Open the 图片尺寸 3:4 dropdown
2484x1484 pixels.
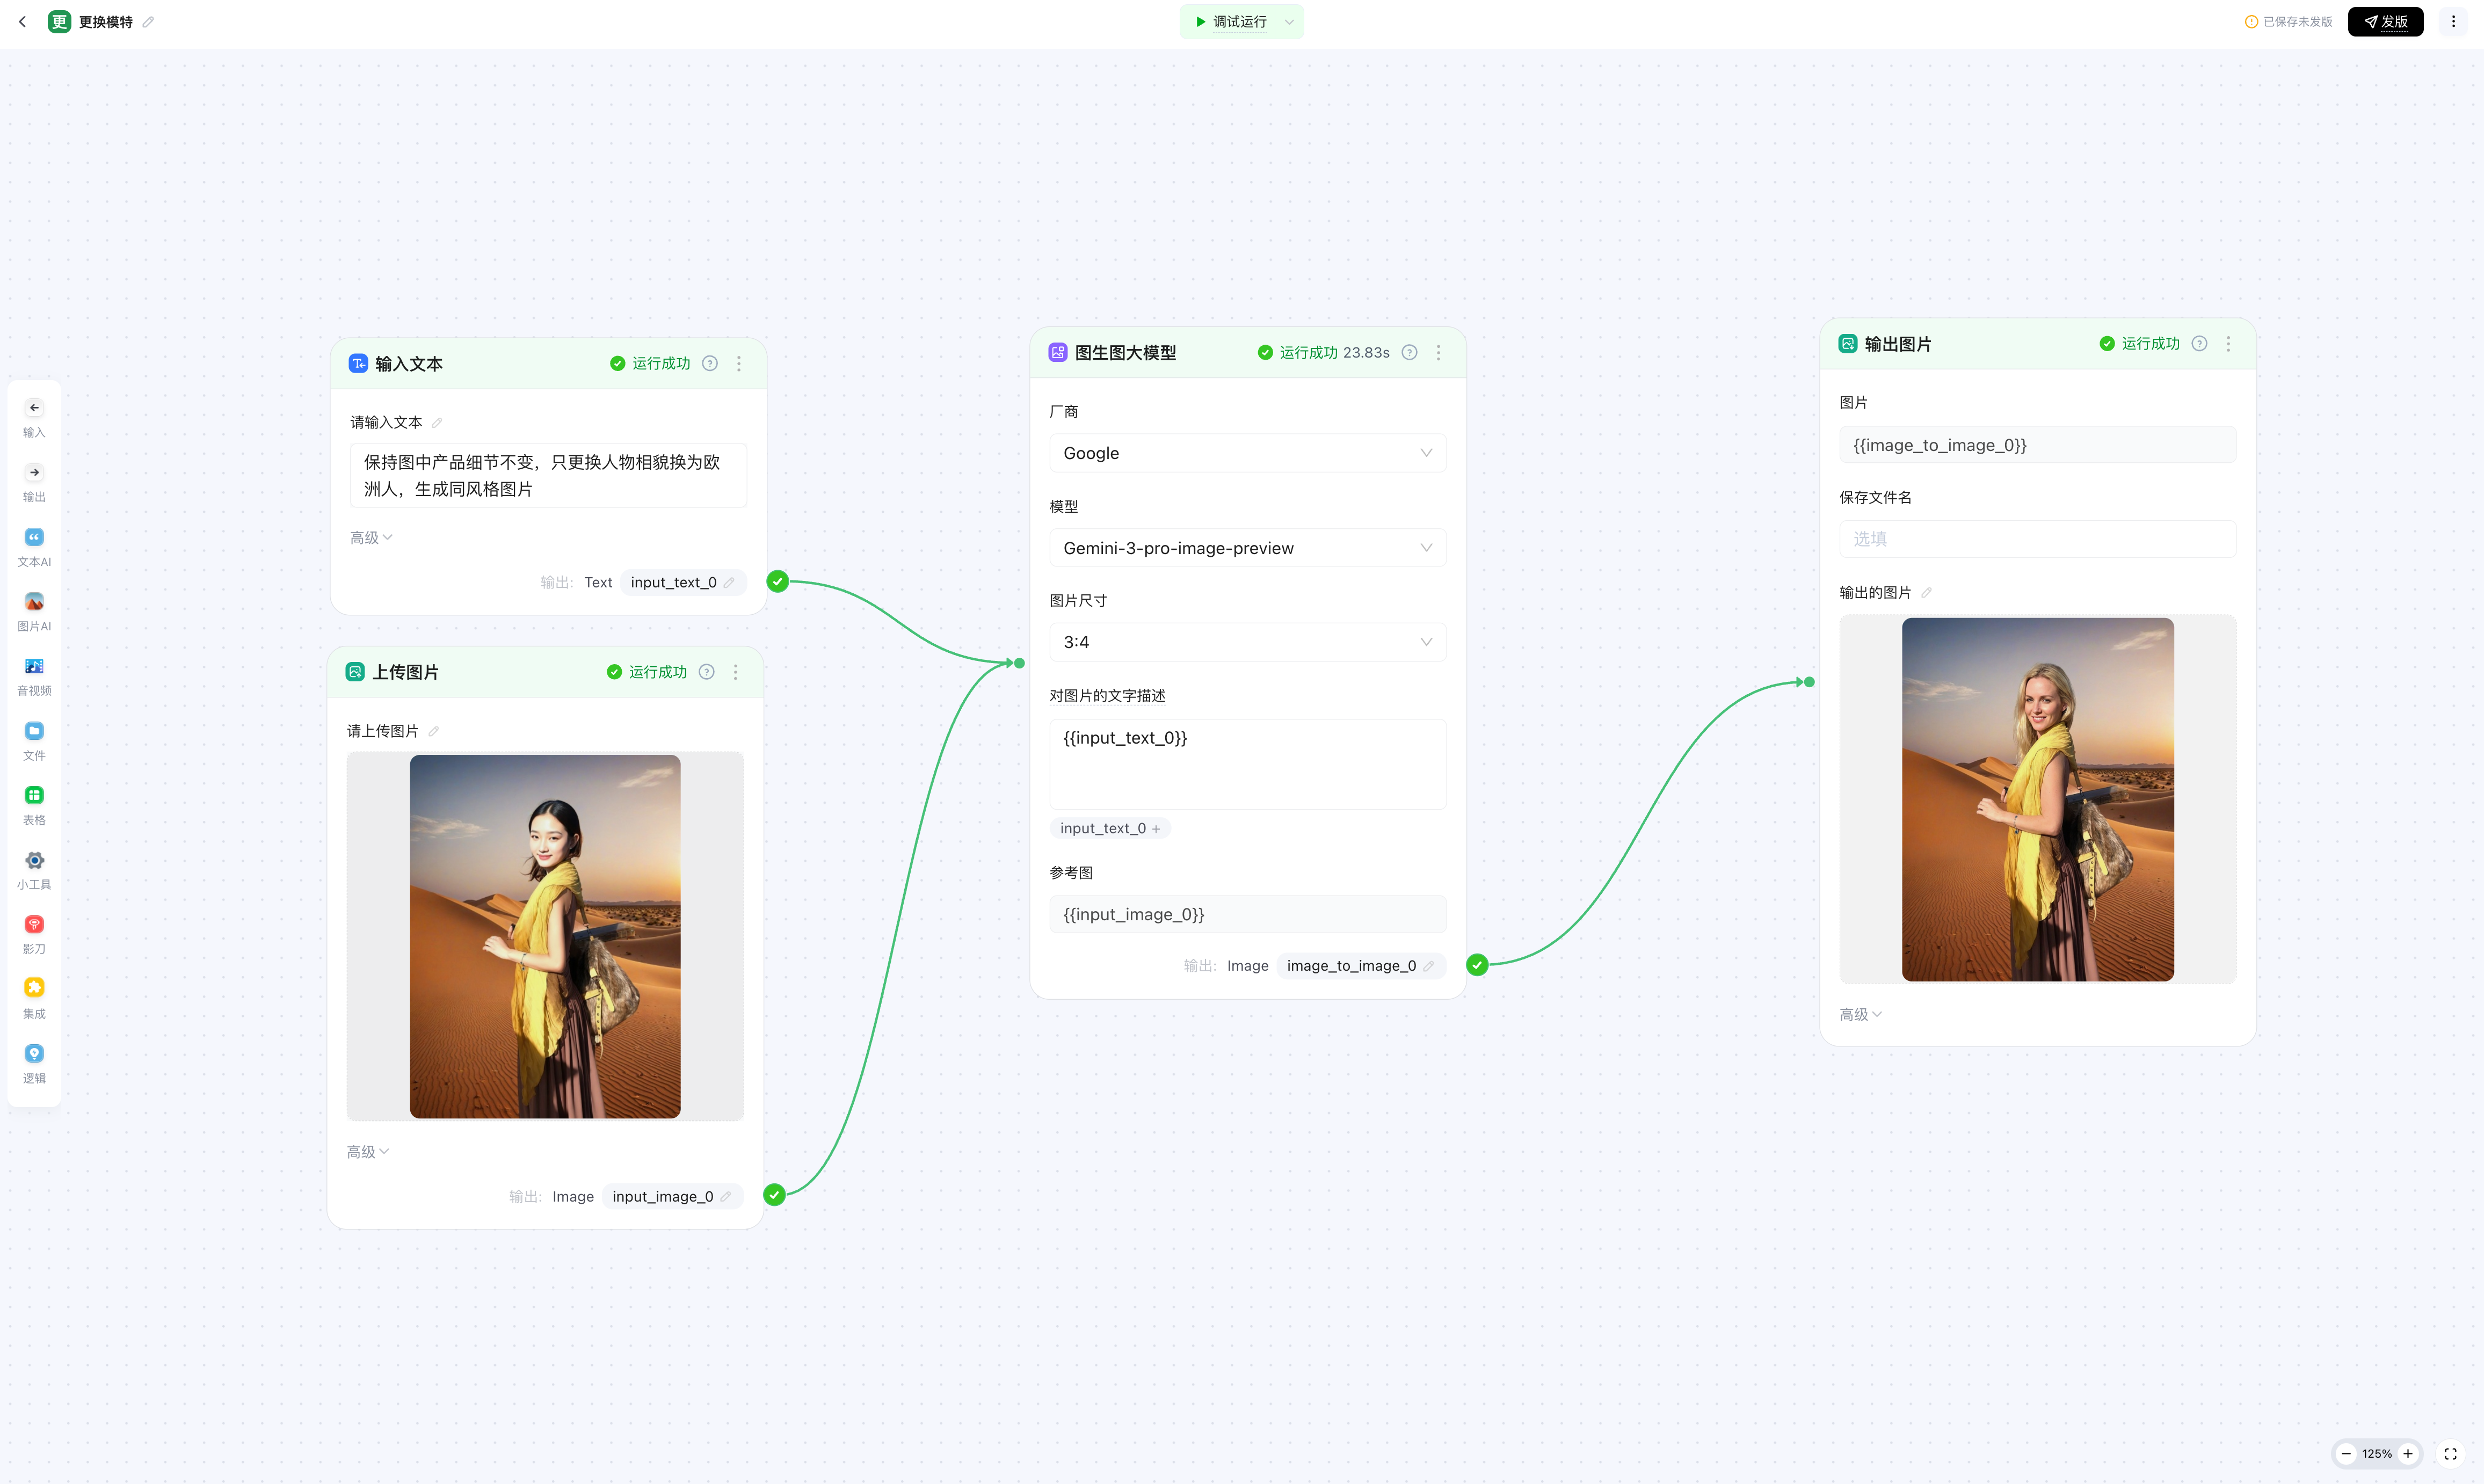point(1247,642)
